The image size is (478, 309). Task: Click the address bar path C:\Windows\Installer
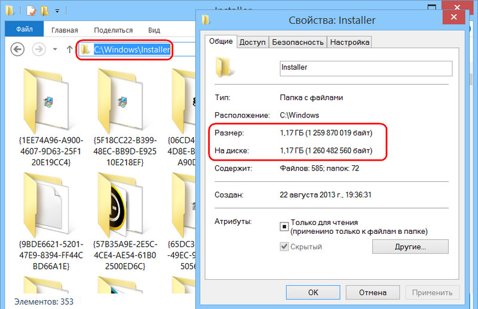[x=131, y=50]
